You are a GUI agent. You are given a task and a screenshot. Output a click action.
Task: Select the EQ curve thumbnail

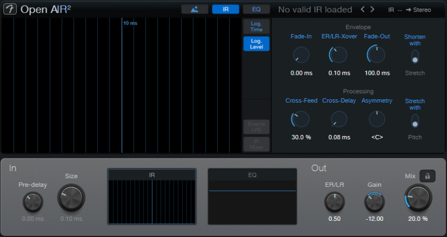click(252, 197)
